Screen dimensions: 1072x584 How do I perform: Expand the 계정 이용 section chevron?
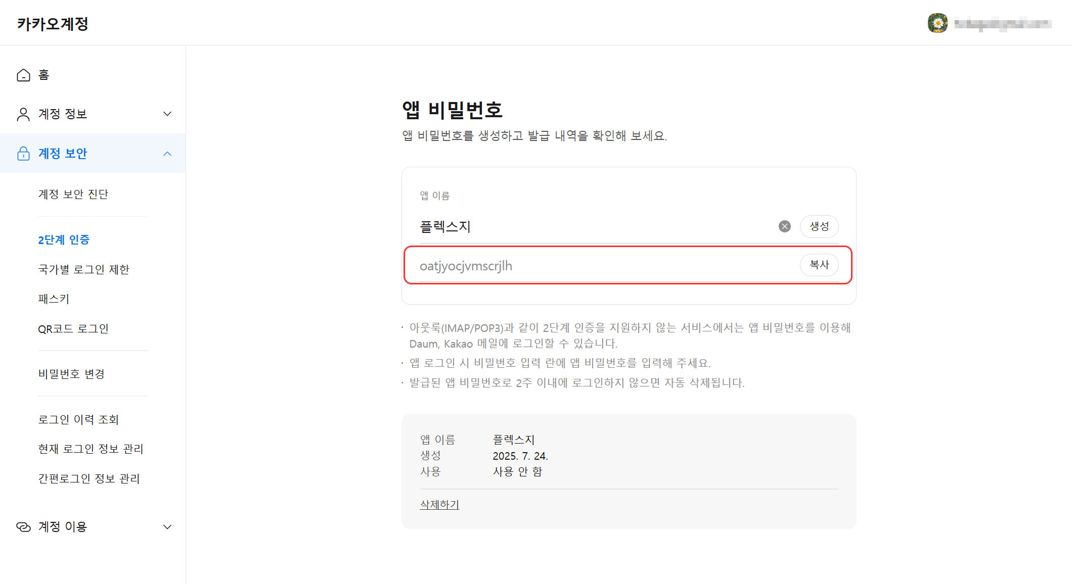tap(167, 527)
